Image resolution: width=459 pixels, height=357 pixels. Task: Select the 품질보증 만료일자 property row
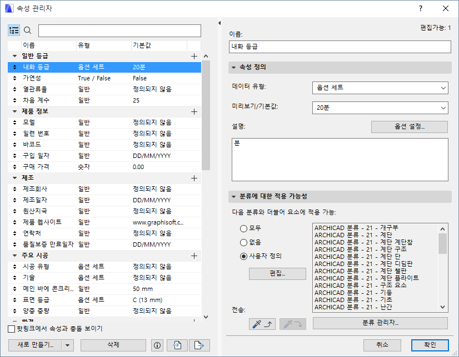pyautogui.click(x=104, y=244)
